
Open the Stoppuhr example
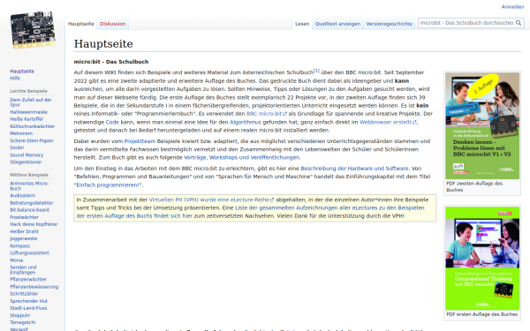pyautogui.click(x=20, y=315)
